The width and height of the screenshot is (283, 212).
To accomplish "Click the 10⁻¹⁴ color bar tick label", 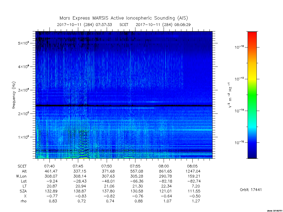I will (x=239, y=111).
